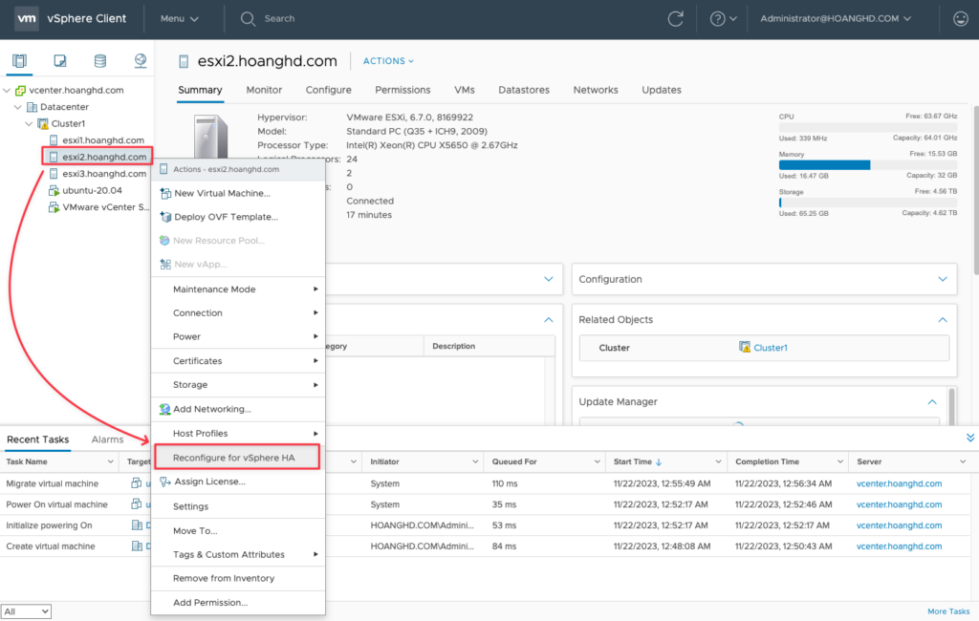
Task: Select esxi1.hoanghd.com in the inventory tree
Action: [x=103, y=140]
